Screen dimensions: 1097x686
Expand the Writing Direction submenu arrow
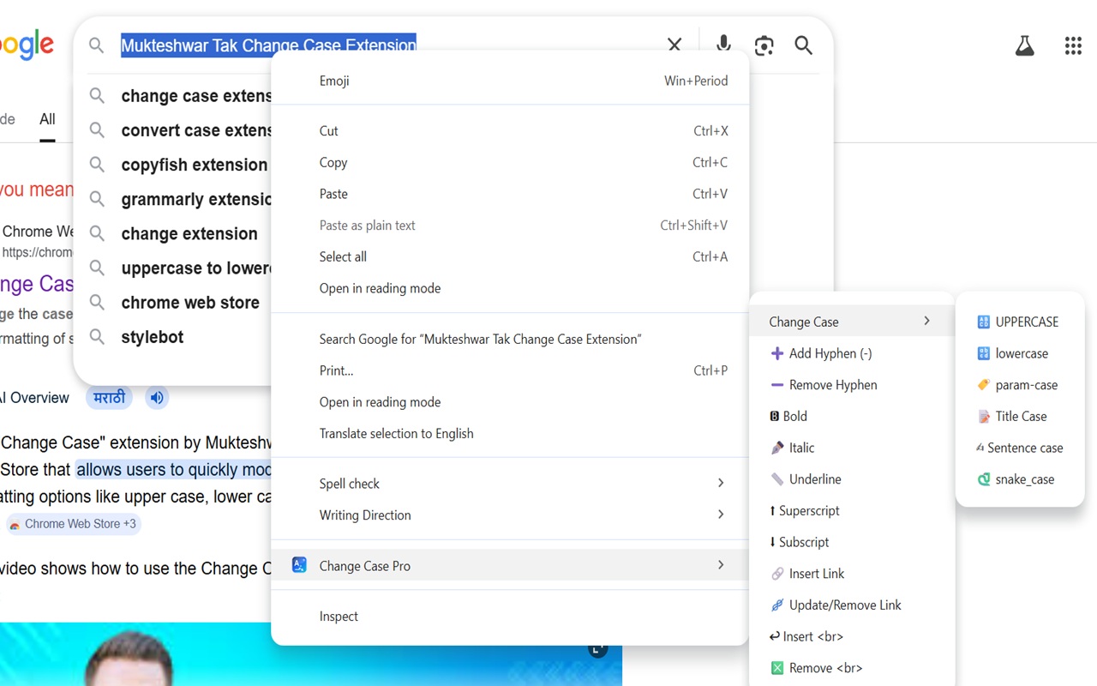click(721, 514)
